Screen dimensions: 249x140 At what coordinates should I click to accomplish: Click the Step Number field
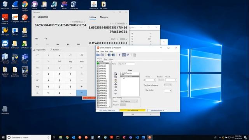(168, 91)
